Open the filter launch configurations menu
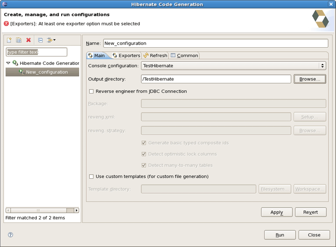This screenshot has height=247, width=336. [x=51, y=40]
